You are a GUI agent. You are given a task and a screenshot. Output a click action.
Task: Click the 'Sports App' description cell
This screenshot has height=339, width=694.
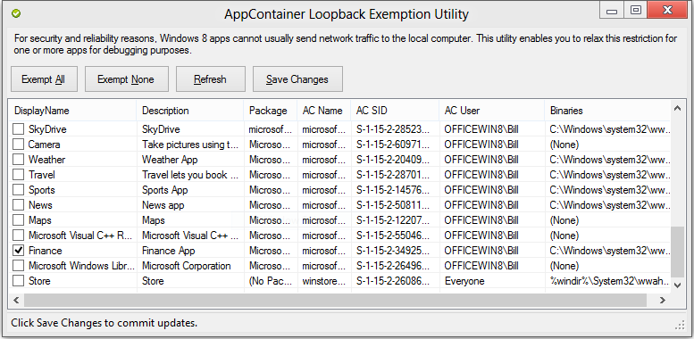point(190,190)
